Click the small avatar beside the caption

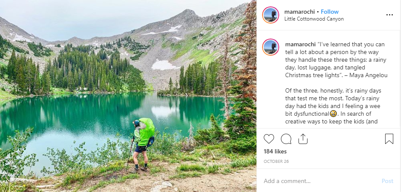pyautogui.click(x=271, y=48)
